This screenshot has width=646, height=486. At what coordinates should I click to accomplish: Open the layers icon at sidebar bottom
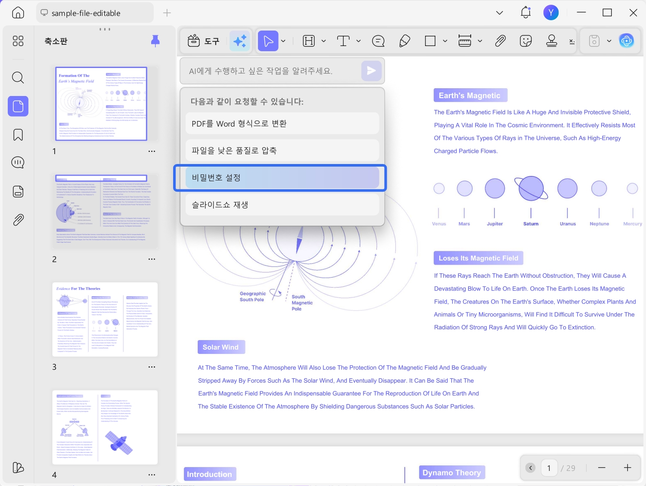tap(18, 467)
